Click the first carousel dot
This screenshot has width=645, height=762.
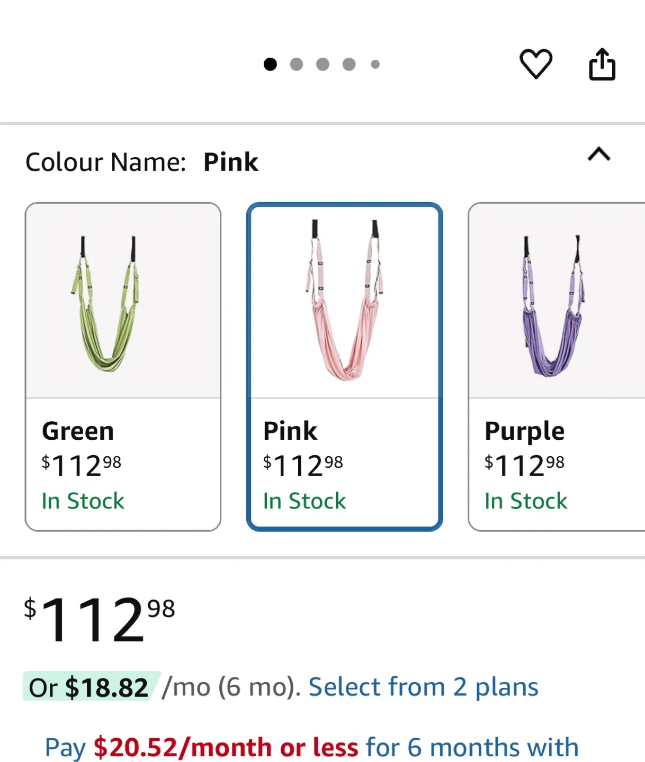272,64
